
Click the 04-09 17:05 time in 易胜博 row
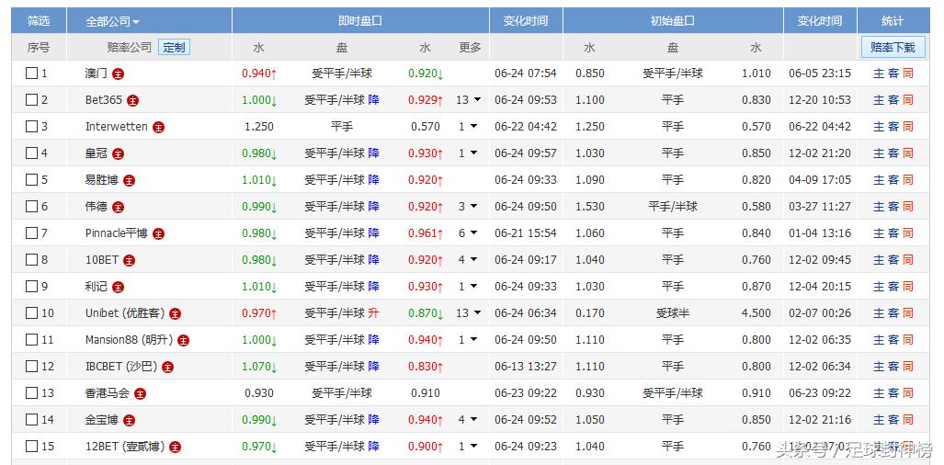[x=820, y=180]
